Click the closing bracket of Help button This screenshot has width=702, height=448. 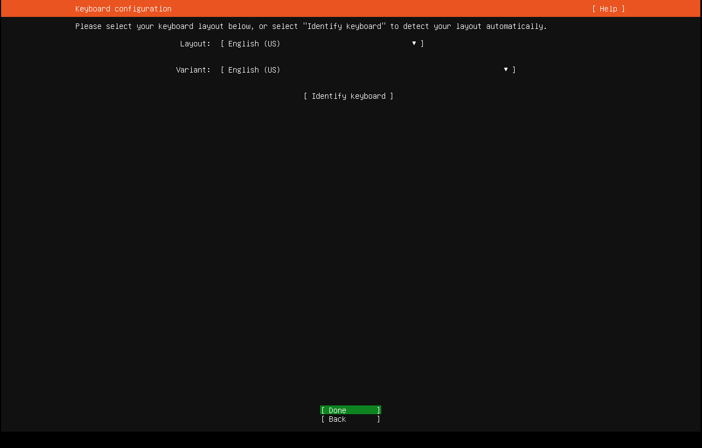[x=623, y=9]
